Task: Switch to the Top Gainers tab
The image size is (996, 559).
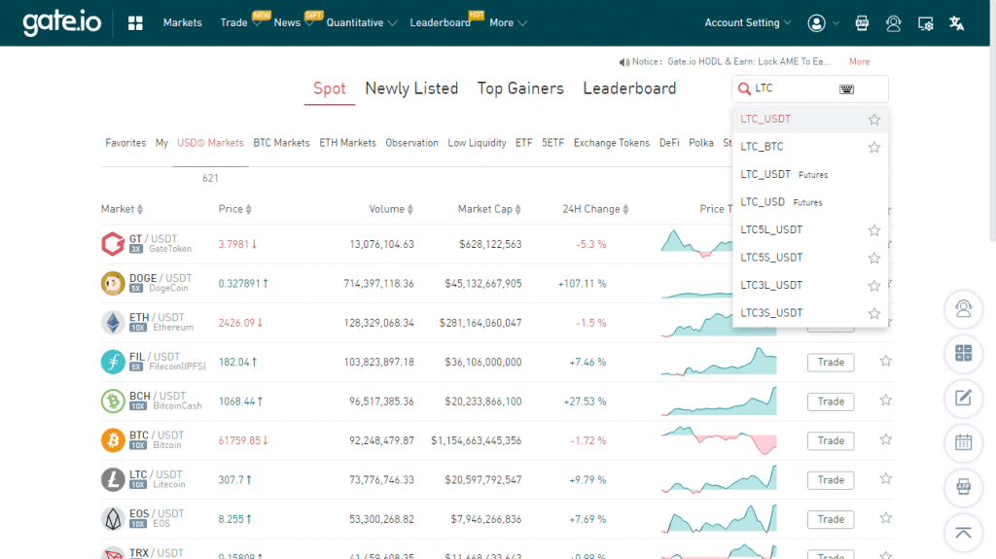Action: tap(520, 88)
